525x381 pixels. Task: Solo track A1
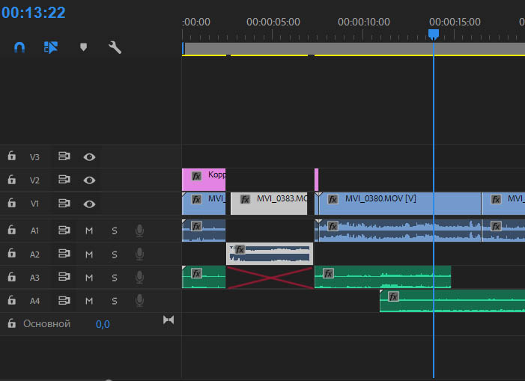pyautogui.click(x=115, y=231)
